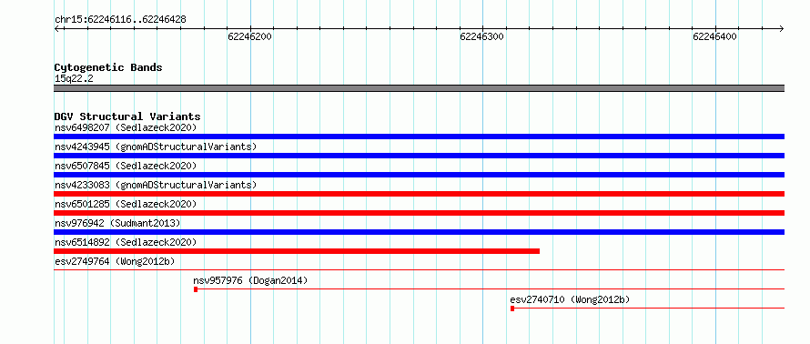Select the blue bar for nsv6507845
The width and height of the screenshot is (810, 344).
pyautogui.click(x=420, y=175)
